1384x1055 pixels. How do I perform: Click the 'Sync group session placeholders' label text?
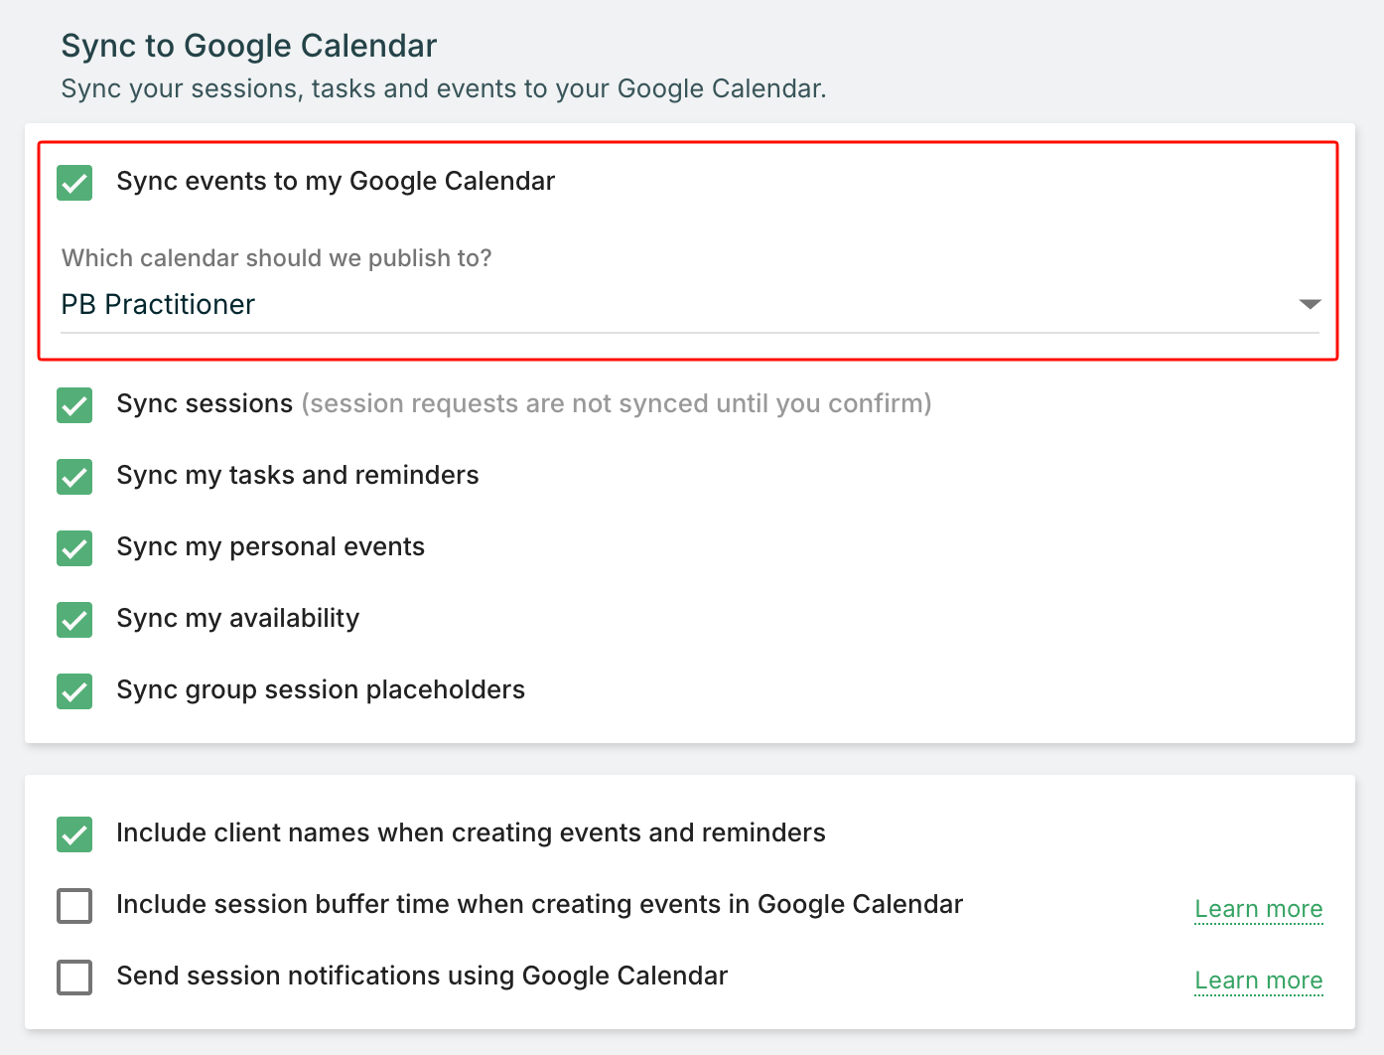[x=321, y=690]
